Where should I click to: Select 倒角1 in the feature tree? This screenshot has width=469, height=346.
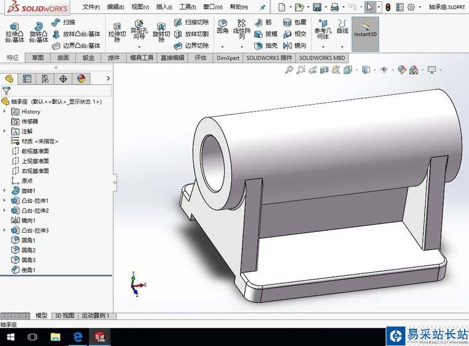point(28,270)
